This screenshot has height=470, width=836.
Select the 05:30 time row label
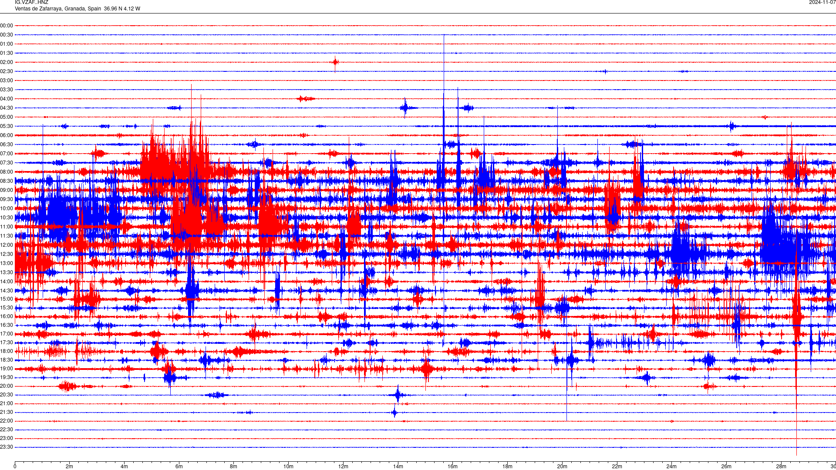tap(7, 126)
